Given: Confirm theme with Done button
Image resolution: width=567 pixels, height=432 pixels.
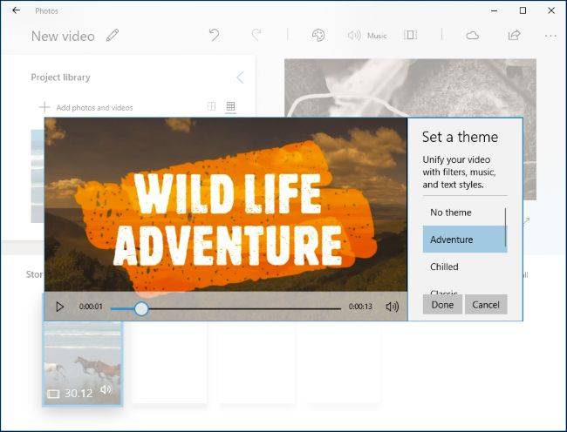Looking at the screenshot, I should [x=442, y=305].
